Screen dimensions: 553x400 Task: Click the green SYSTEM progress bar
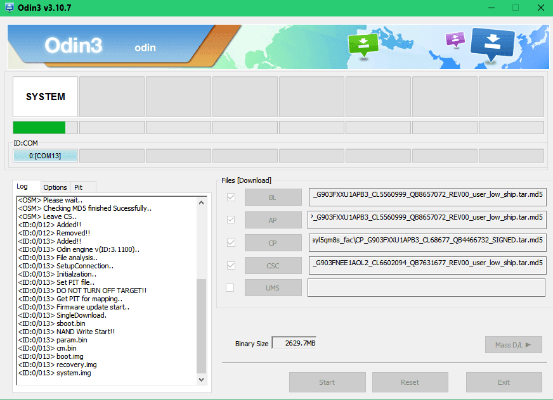(x=45, y=127)
